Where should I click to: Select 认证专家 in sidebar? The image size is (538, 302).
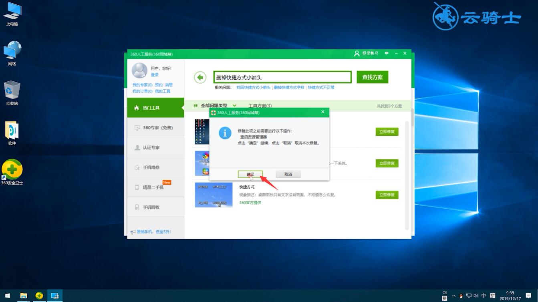pos(156,147)
